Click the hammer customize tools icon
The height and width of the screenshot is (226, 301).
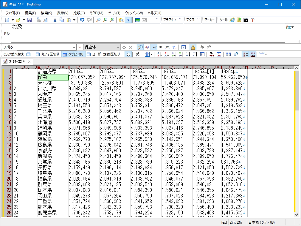pyautogui.click(x=253, y=20)
